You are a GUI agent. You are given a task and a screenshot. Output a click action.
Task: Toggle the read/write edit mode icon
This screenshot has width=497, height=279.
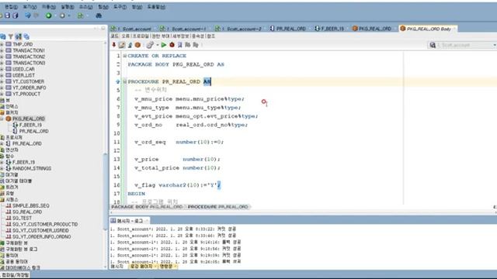(x=122, y=45)
